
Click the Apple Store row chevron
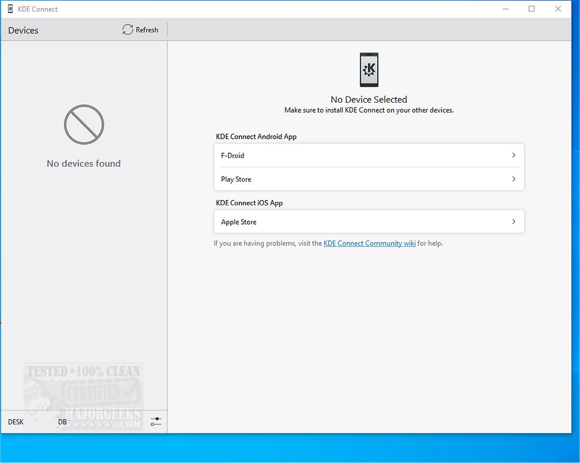[514, 222]
